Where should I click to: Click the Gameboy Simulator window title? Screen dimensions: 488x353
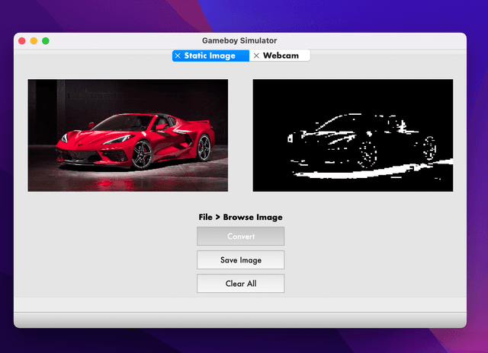point(239,40)
